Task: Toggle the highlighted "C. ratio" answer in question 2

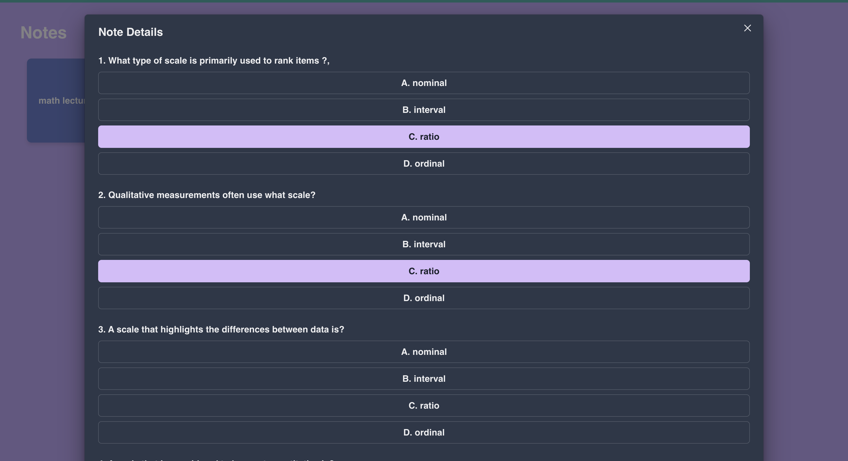Action: click(x=424, y=271)
